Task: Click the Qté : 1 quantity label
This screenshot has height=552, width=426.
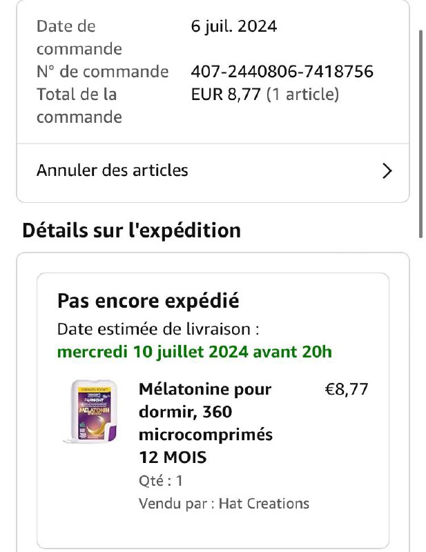Action: click(x=161, y=480)
